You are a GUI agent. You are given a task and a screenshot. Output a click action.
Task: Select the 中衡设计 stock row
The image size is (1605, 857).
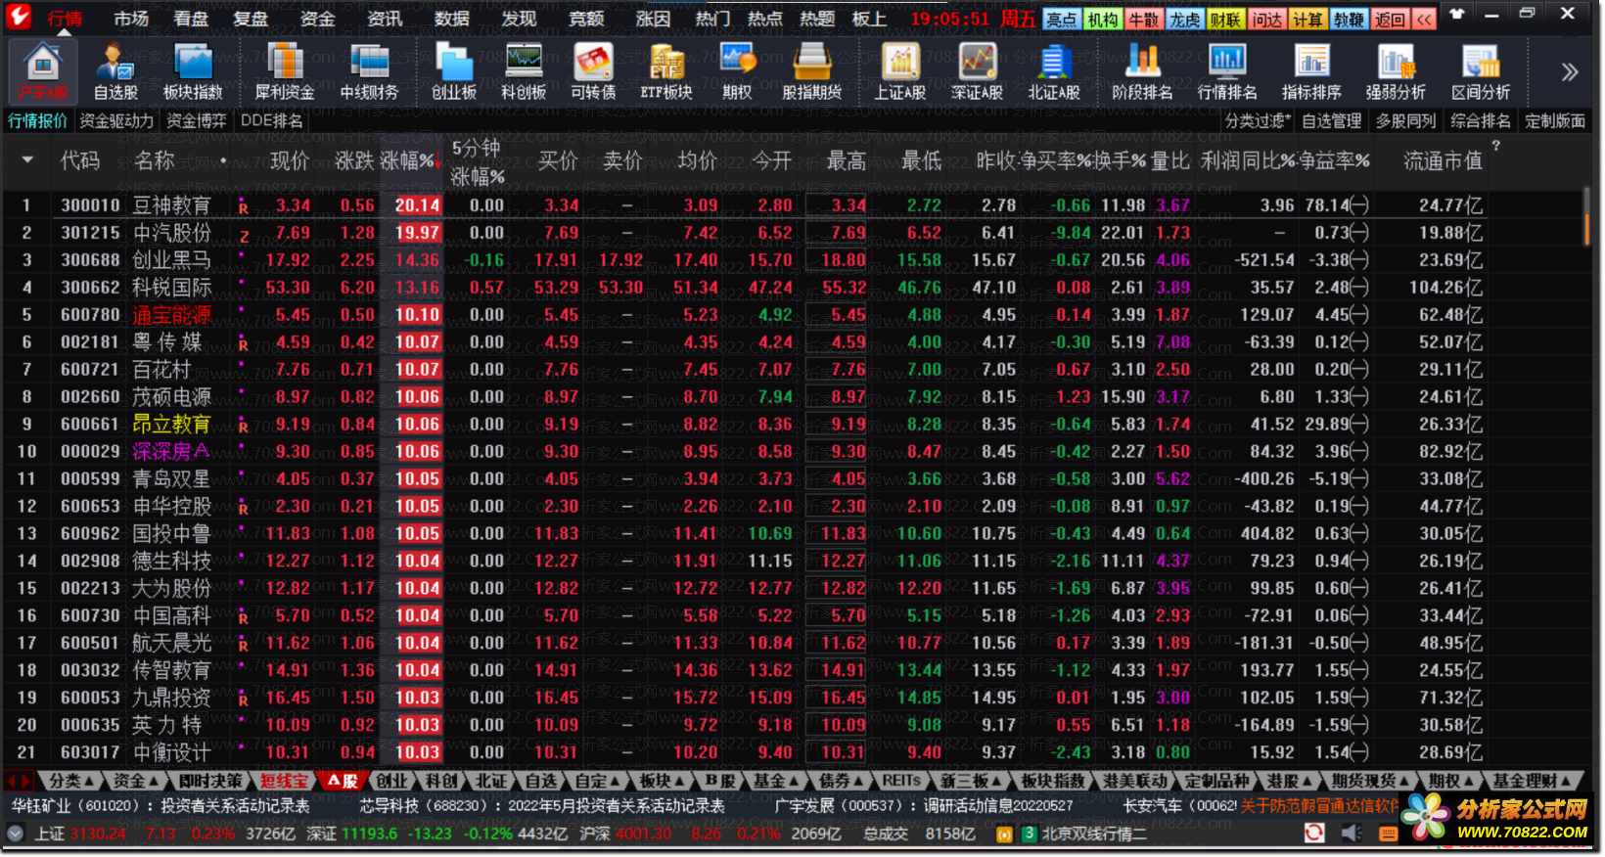coord(744,752)
